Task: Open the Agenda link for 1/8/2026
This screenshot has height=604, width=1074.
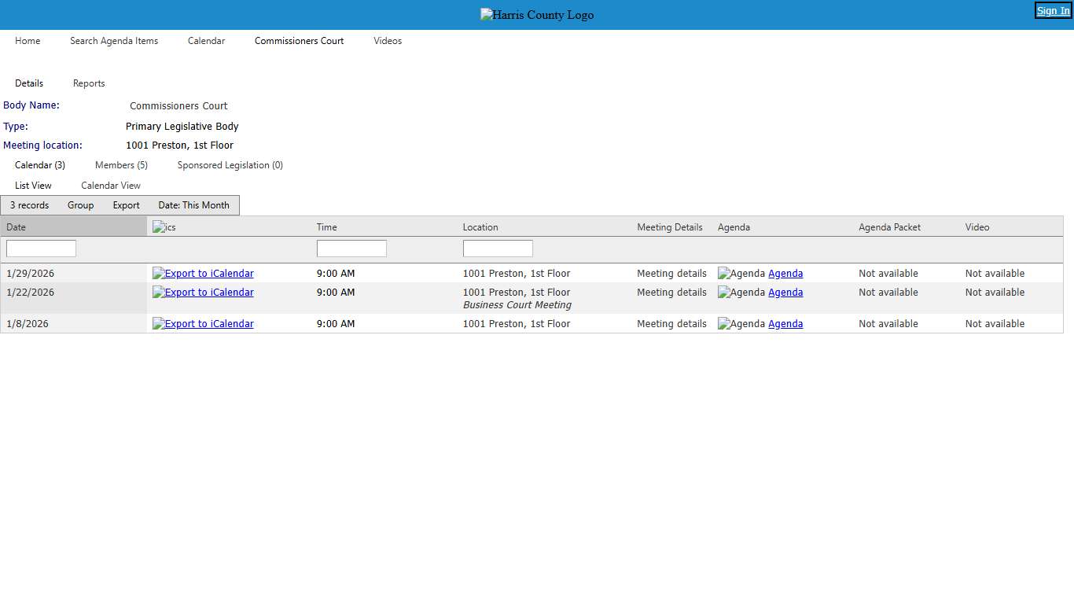Action: point(785,324)
